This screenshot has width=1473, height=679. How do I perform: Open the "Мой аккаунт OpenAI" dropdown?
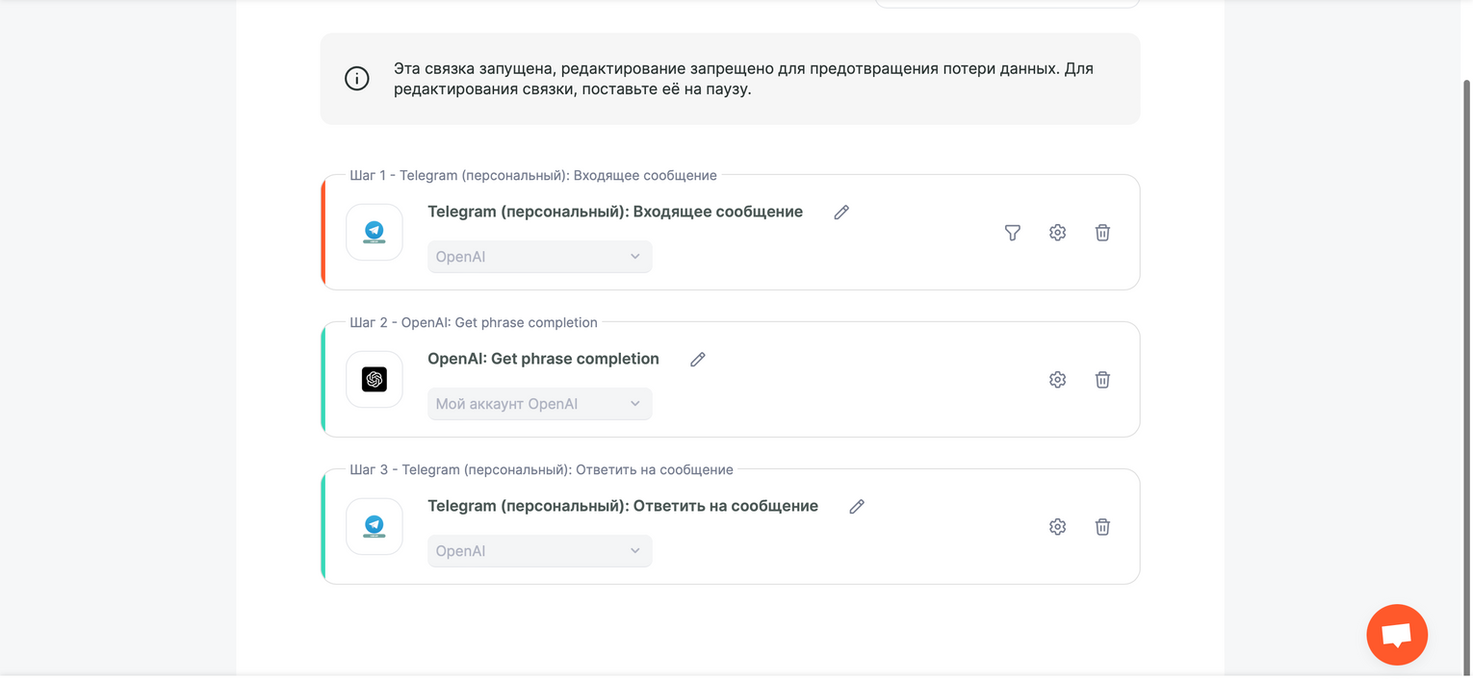(x=539, y=404)
